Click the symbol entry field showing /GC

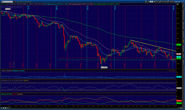[7, 2]
